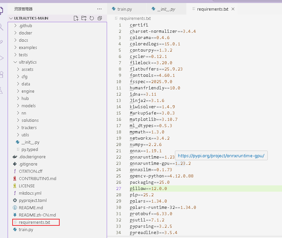Open Testing flask view in activity bar
Image resolution: width=282 pixels, height=238 pixels.
click(x=1, y=90)
